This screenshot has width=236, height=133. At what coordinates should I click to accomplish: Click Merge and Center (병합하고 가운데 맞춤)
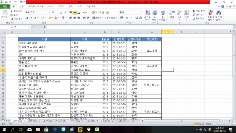point(105,18)
